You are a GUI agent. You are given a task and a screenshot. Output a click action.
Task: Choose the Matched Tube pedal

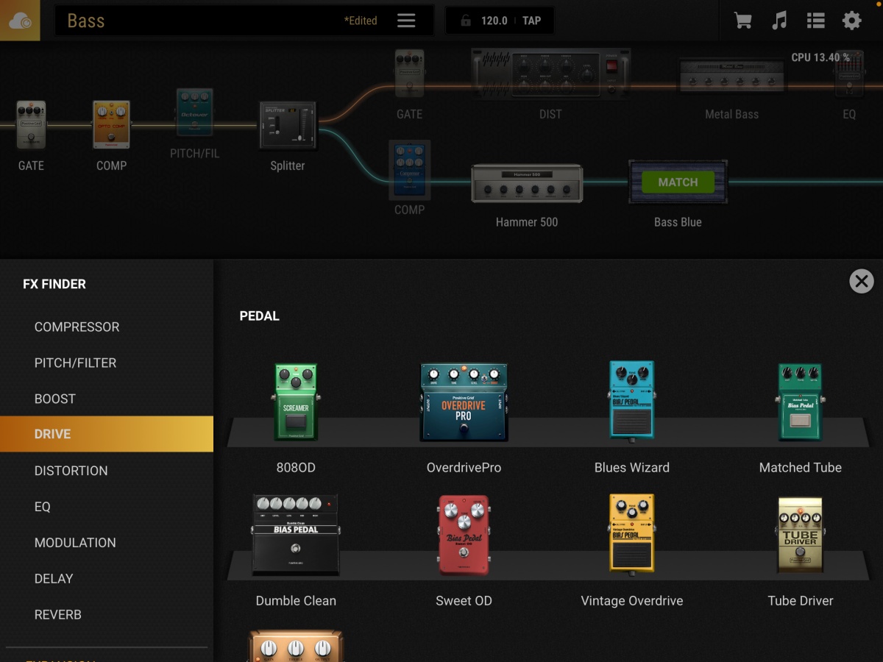pyautogui.click(x=800, y=402)
